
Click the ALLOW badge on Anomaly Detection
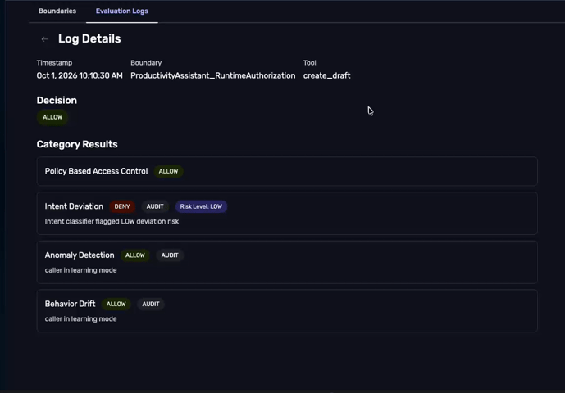click(135, 255)
